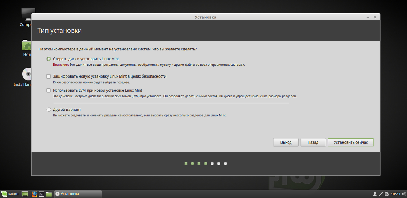This screenshot has height=198, width=407.
Task: Click the red 'Внимание' warning text
Action: [x=61, y=64]
